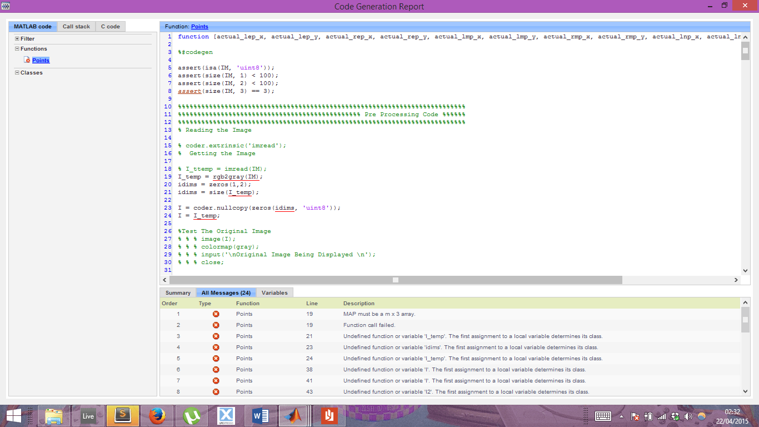759x427 pixels.
Task: Open the volume speaker icon in tray
Action: (x=688, y=416)
